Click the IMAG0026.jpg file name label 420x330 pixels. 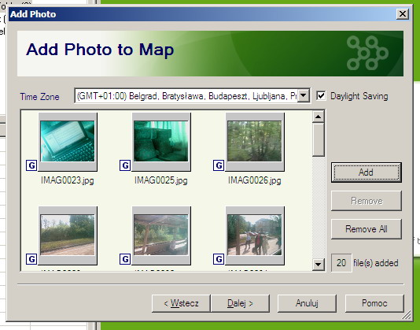[x=255, y=180]
